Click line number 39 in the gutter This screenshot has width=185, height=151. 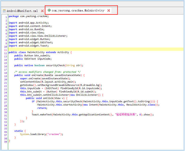[6, 142]
